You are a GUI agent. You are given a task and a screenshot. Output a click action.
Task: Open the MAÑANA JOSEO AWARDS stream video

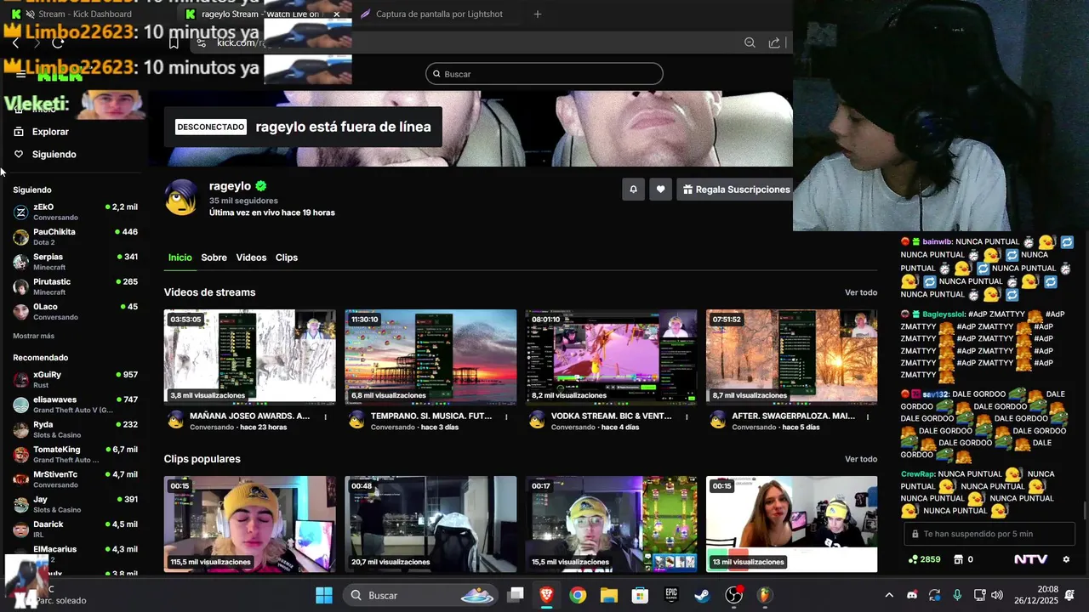[x=249, y=357]
